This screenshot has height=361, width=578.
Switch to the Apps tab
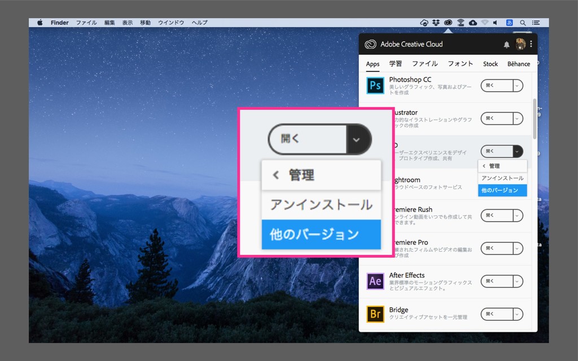[x=373, y=64]
